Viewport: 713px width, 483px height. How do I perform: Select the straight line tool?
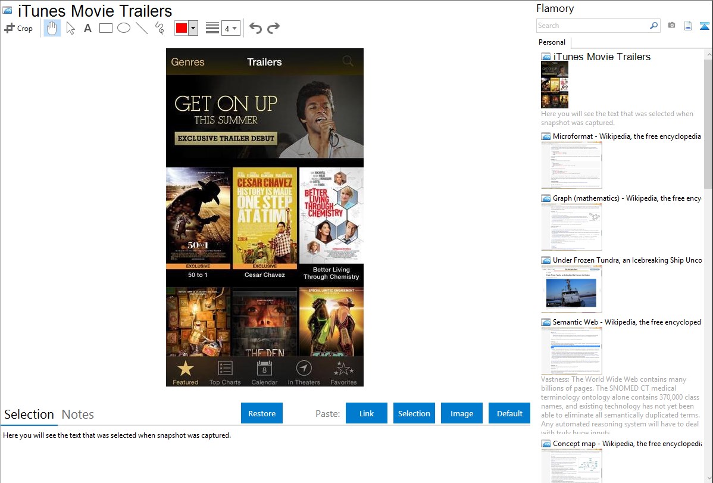click(x=142, y=28)
